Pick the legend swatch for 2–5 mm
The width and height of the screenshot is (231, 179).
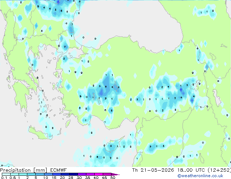31,174
